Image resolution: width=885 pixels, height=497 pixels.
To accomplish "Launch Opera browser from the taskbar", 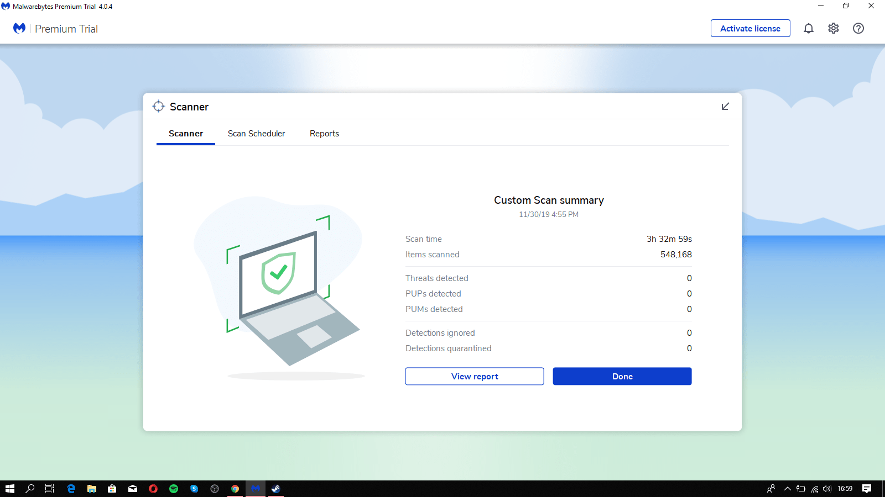I will click(x=153, y=489).
